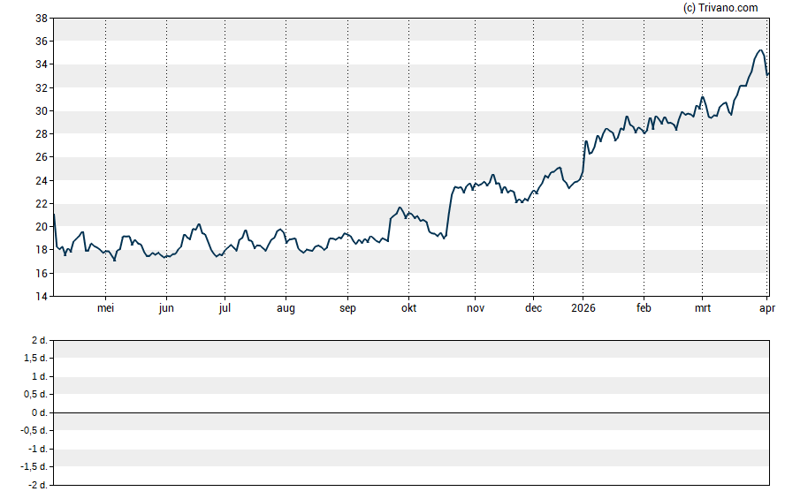Image resolution: width=785 pixels, height=499 pixels.
Task: Select the 'sep' month marker
Action: pyautogui.click(x=347, y=308)
